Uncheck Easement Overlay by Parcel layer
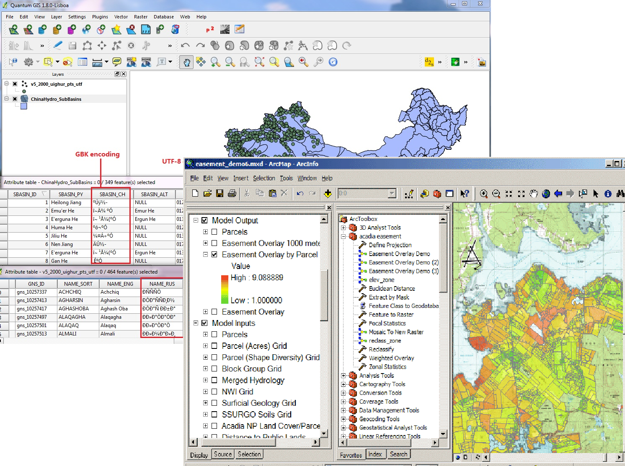Image resolution: width=625 pixels, height=466 pixels. (x=214, y=254)
